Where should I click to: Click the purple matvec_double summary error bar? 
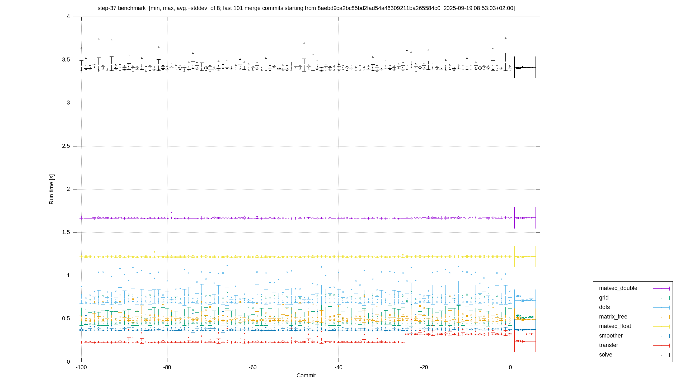click(525, 218)
